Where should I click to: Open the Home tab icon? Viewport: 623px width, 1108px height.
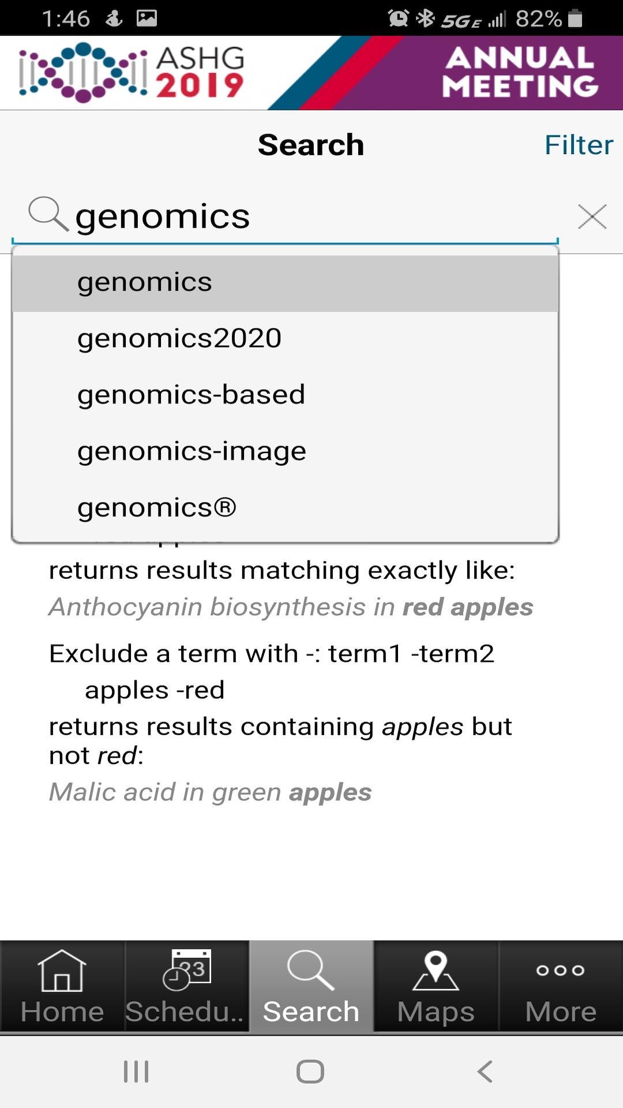tap(62, 971)
